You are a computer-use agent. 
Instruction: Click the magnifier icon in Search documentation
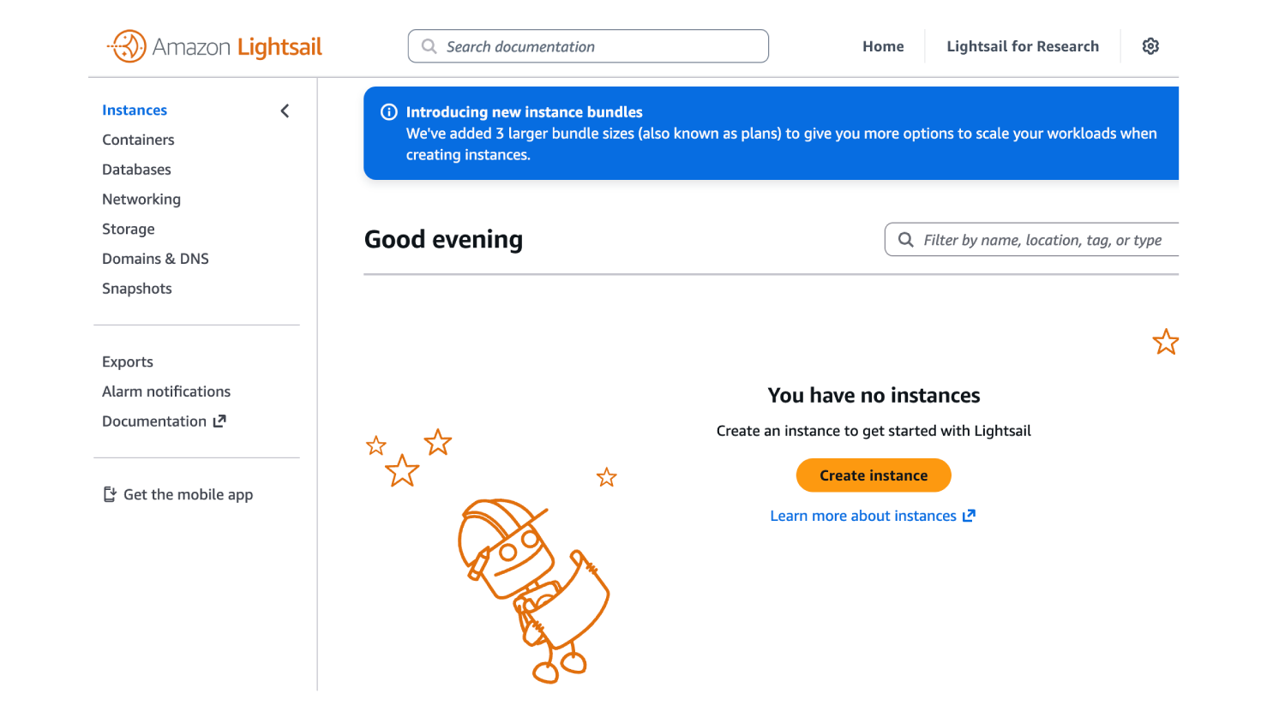pyautogui.click(x=429, y=46)
